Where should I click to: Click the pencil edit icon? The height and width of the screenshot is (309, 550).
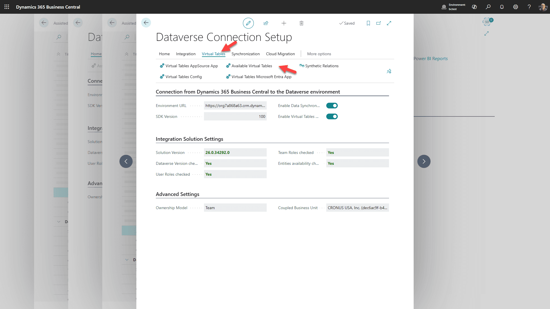coord(248,23)
